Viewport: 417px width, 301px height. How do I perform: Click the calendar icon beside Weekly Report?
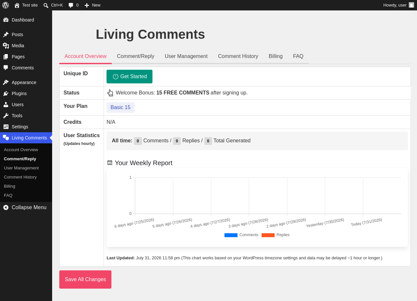point(110,163)
